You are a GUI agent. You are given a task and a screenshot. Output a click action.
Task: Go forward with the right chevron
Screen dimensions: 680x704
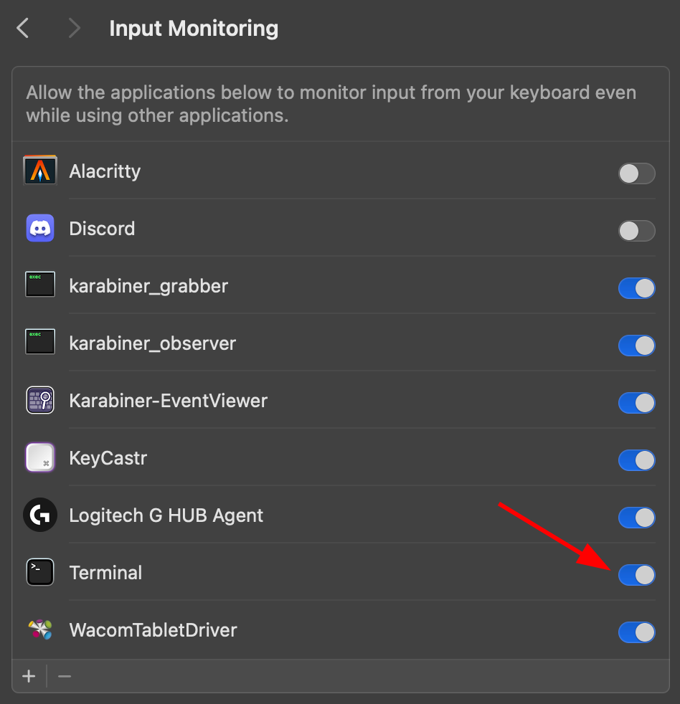tap(74, 28)
